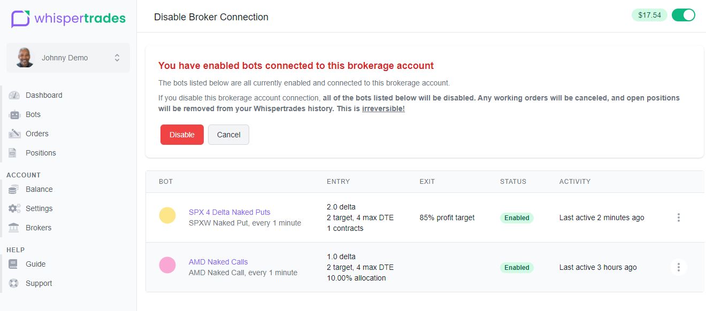Open the Support lifebuoy icon
The width and height of the screenshot is (706, 311).
tap(14, 283)
